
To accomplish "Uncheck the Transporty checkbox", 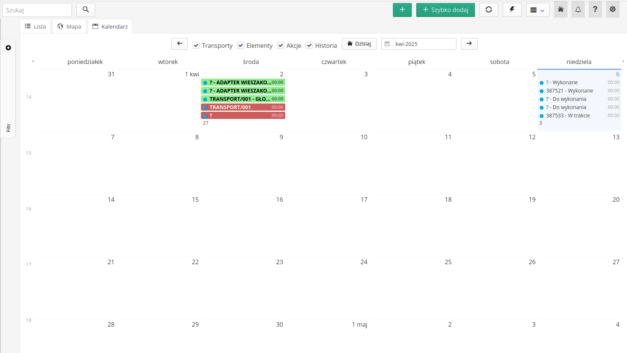I will [196, 46].
